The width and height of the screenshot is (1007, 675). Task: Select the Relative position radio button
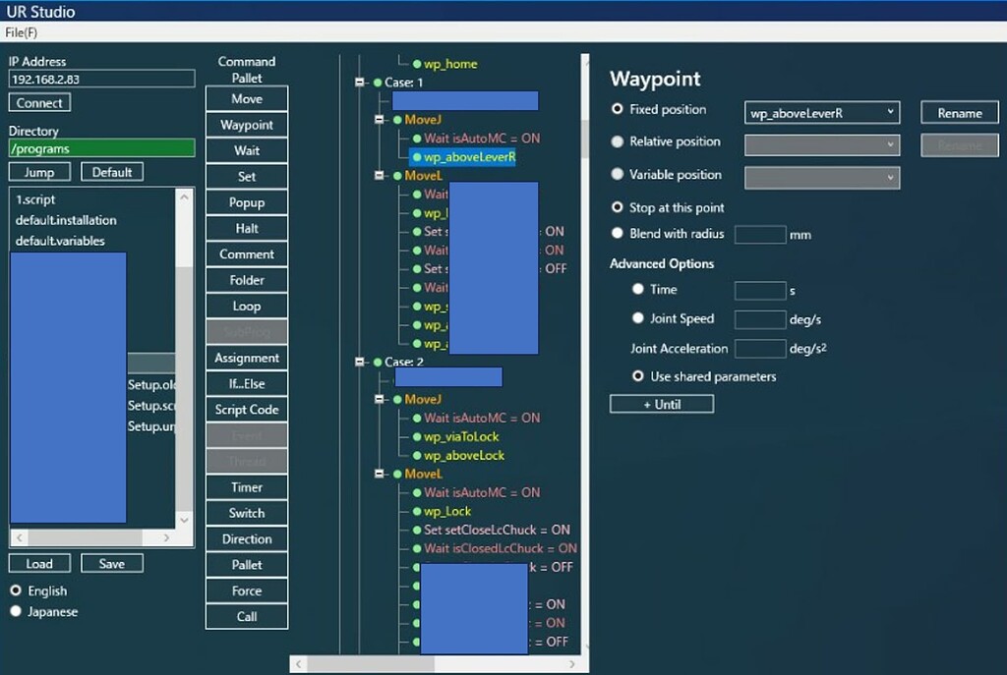(x=618, y=141)
